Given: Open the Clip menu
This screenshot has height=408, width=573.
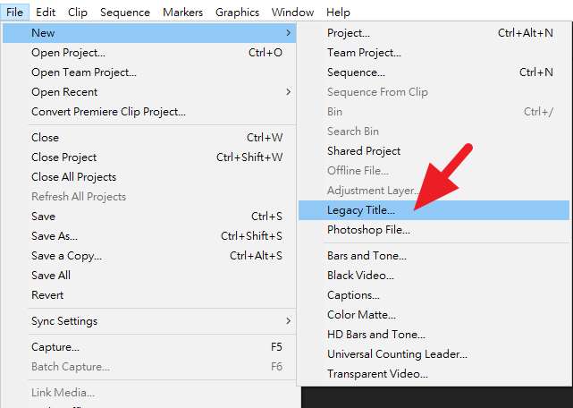Looking at the screenshot, I should coord(78,13).
